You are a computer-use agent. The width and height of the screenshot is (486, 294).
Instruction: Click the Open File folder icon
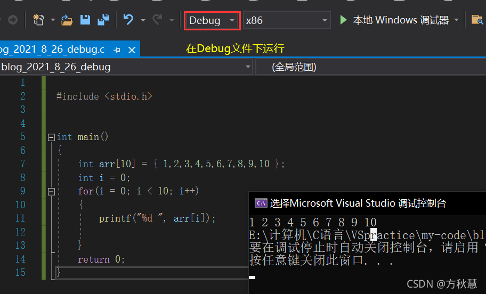67,20
